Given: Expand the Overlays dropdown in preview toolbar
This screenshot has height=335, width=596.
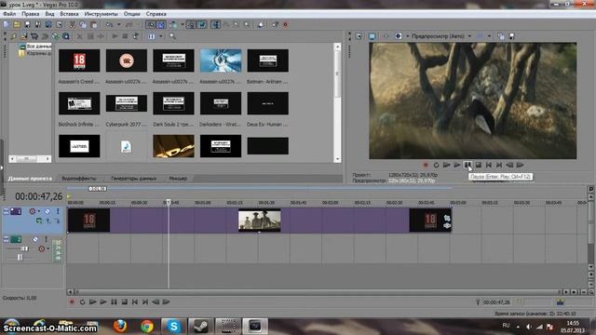Looking at the screenshot, I should pyautogui.click(x=489, y=36).
